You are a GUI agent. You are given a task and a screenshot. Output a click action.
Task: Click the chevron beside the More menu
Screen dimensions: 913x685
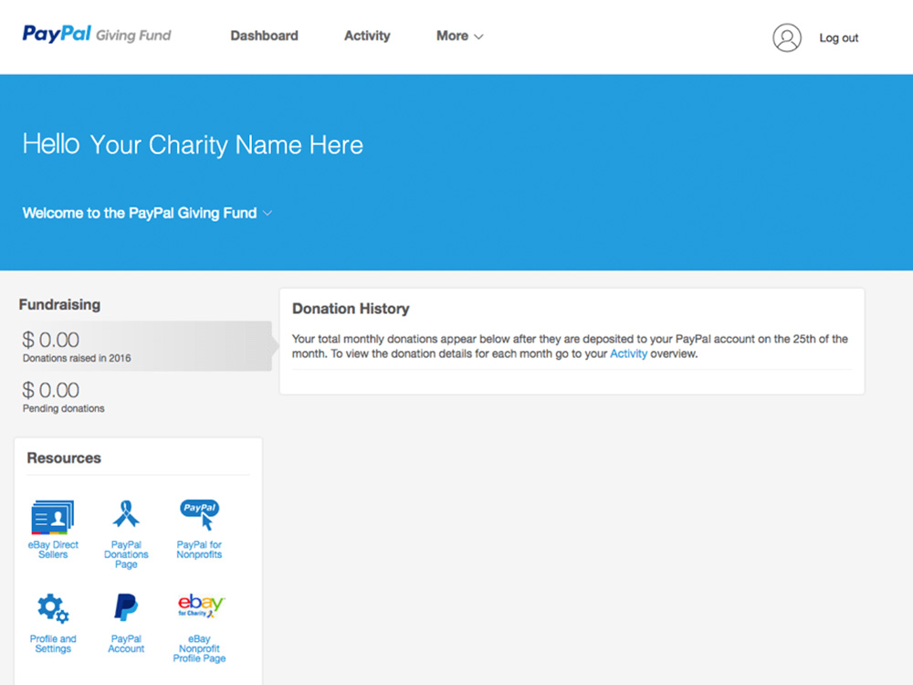(x=479, y=37)
